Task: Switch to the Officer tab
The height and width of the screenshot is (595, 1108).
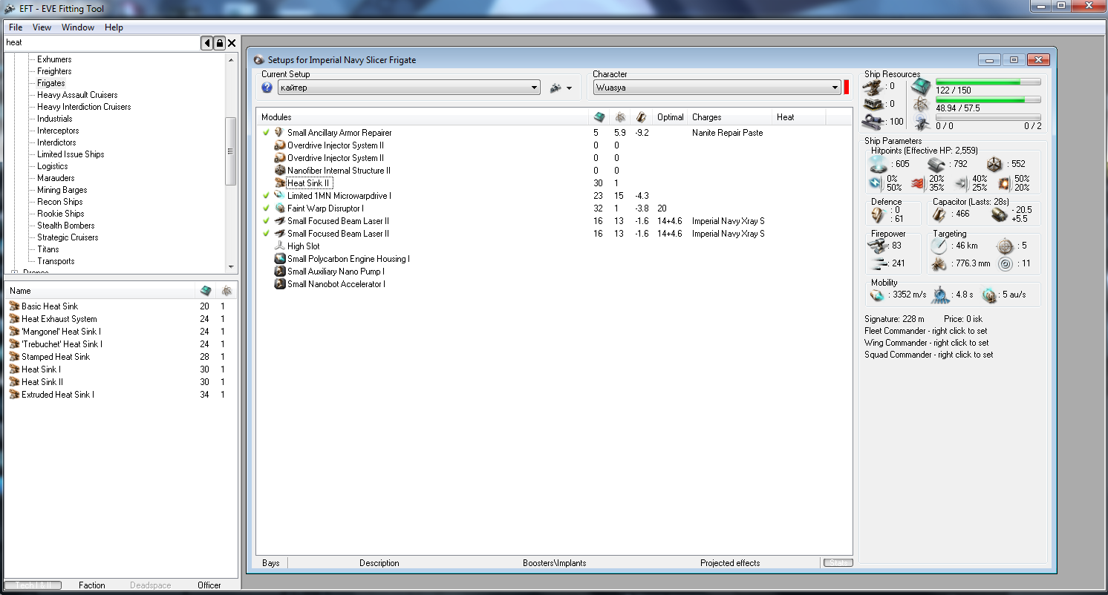Action: tap(209, 585)
